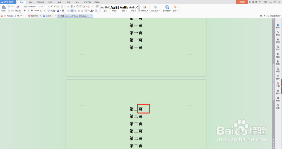Click the Select (选择) cursor tool

click(175, 8)
